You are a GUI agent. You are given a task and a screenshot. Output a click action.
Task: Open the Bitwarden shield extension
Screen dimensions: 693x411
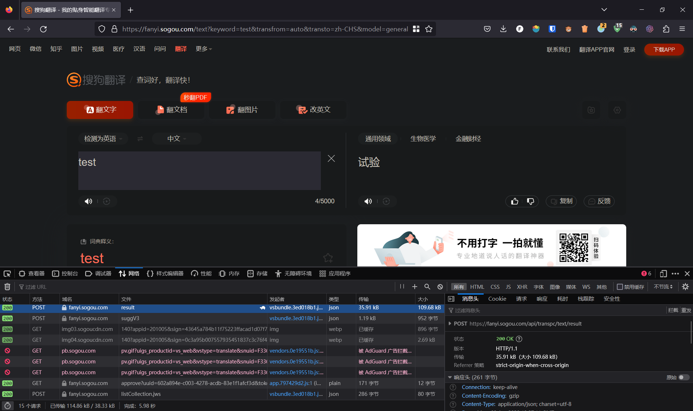[552, 29]
